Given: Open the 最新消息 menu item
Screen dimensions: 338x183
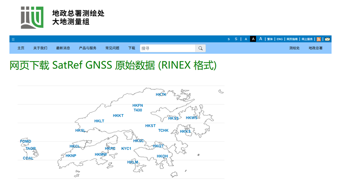Looking at the screenshot, I should [63, 48].
